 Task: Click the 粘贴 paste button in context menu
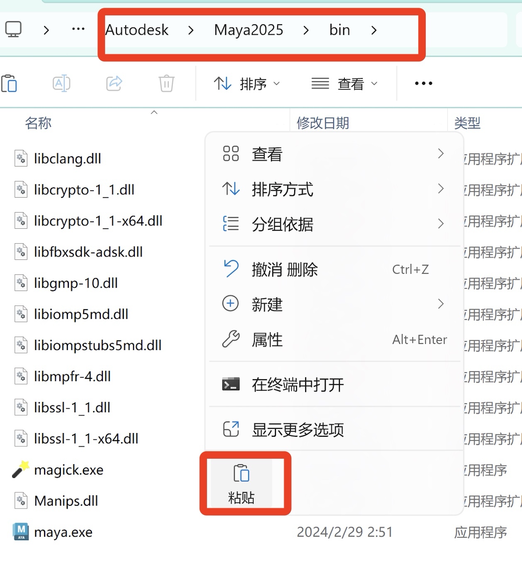coord(241,483)
